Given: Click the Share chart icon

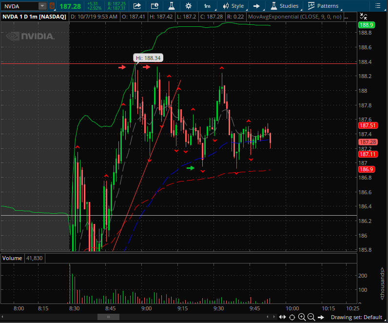Looking at the screenshot, I should click(137, 6).
